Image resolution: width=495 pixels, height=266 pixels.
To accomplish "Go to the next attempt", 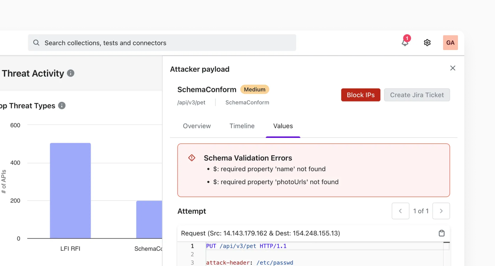I will coord(441,211).
